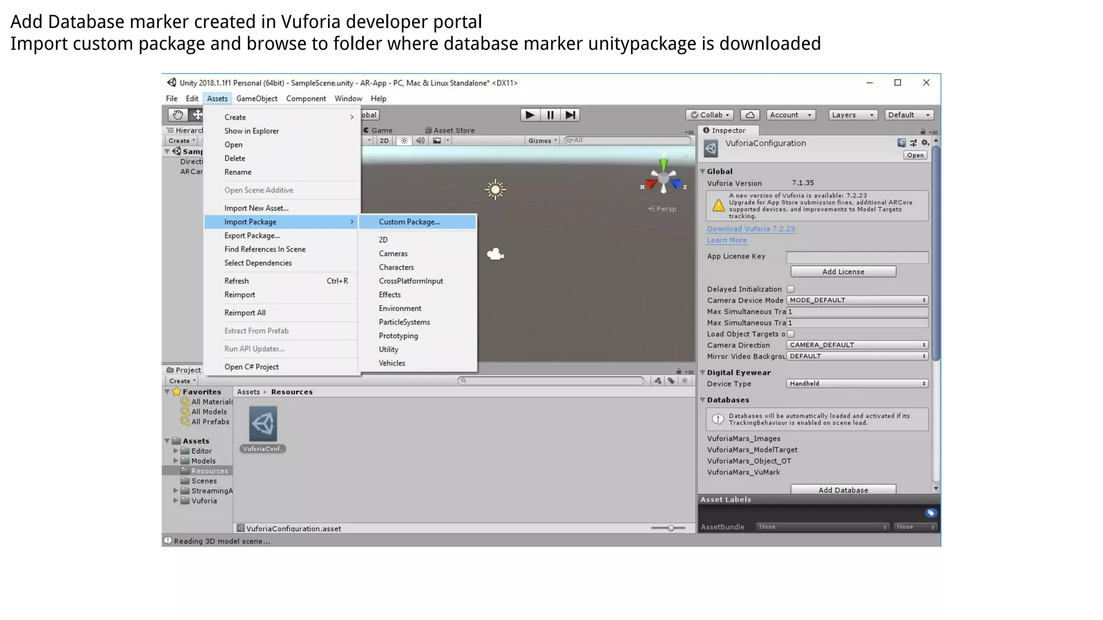Click the asset labels blue tag icon
Image resolution: width=1103 pixels, height=620 pixels.
pos(931,513)
